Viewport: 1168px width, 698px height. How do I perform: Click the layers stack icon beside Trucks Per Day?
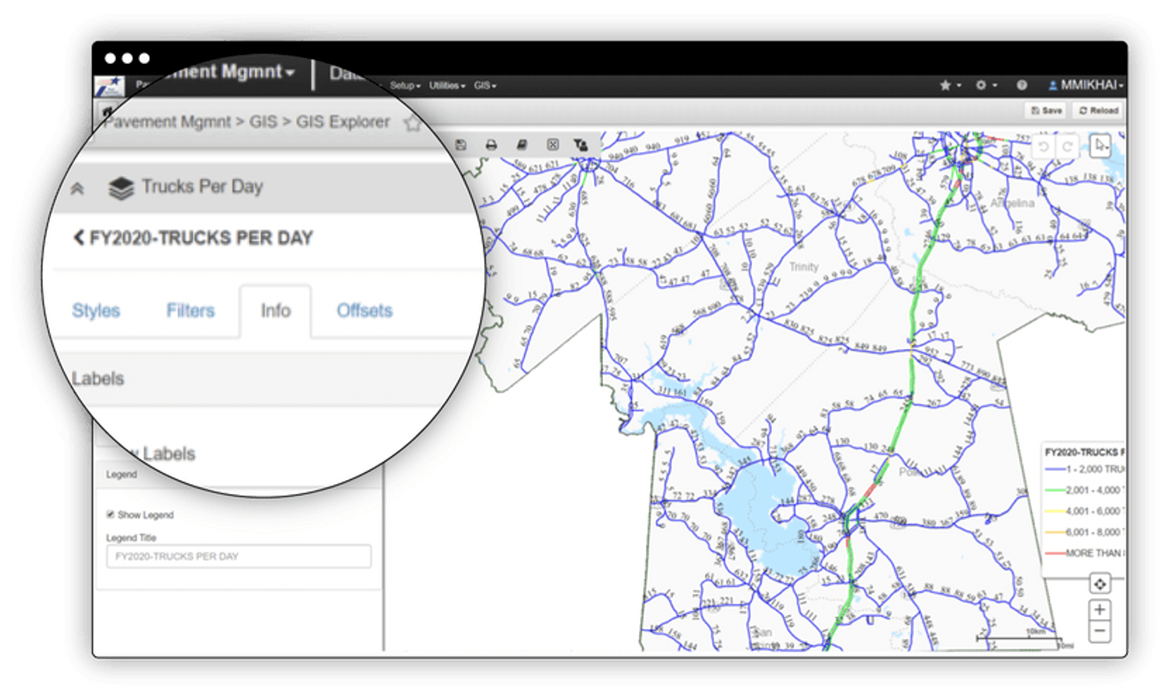point(121,187)
